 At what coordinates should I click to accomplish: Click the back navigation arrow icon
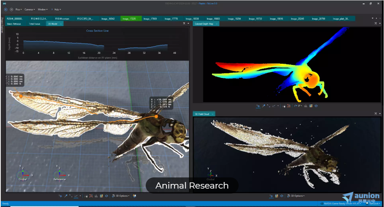pos(6,10)
